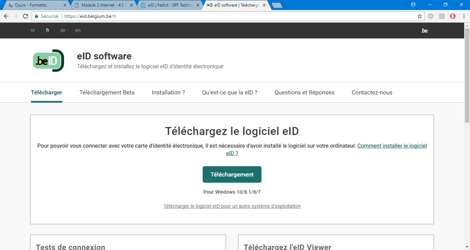Switch to 'Module 2 Internet' browser tab

[x=102, y=5]
